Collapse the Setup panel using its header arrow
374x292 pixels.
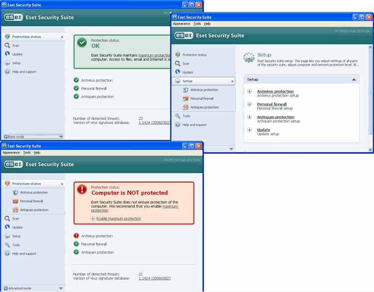(354, 80)
